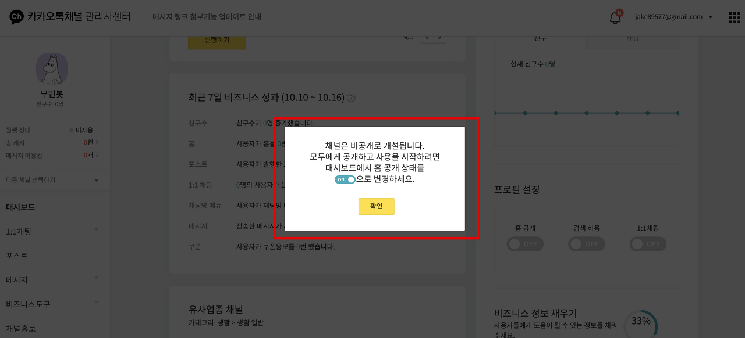
Task: Click the 쿠폰 row label
Action: (195, 247)
